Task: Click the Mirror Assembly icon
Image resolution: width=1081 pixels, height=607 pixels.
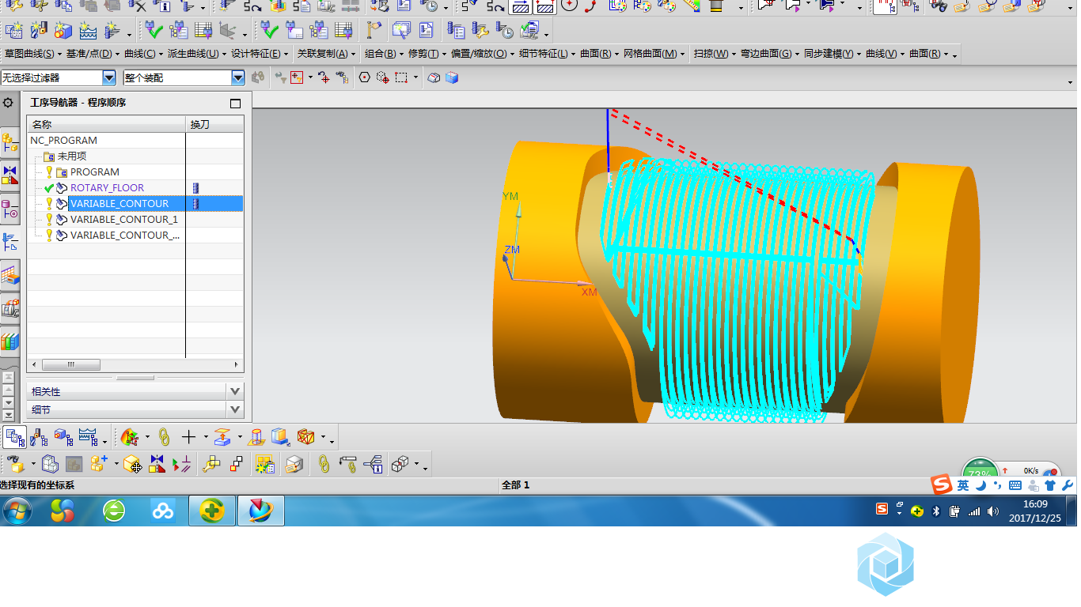Action: [x=157, y=464]
